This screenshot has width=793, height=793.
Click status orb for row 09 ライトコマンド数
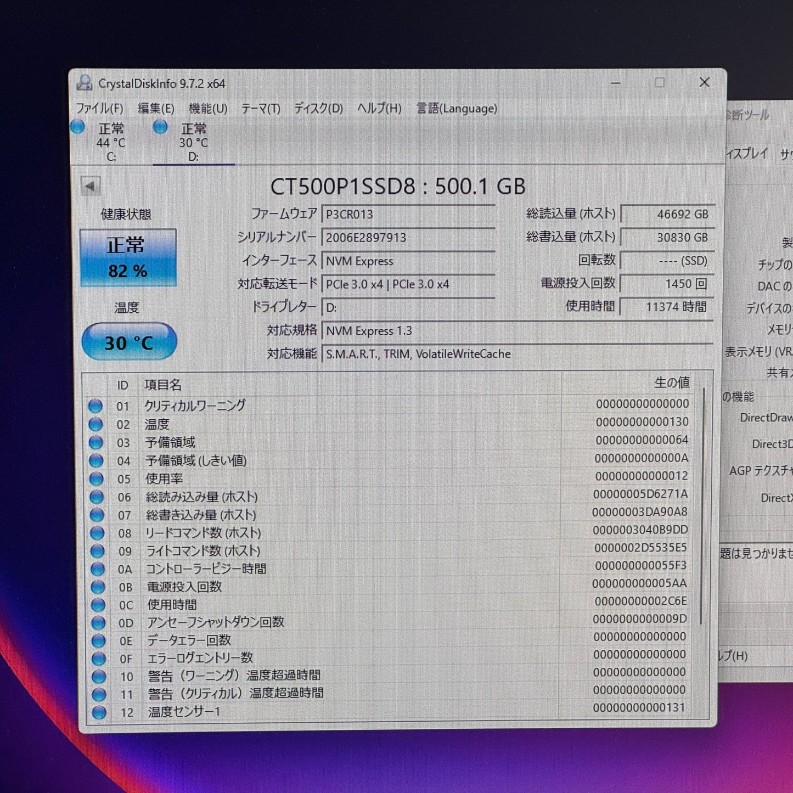tap(97, 550)
